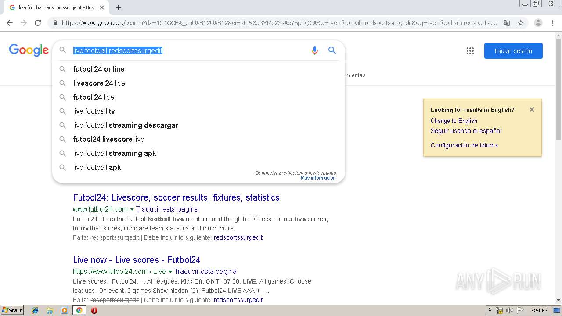This screenshot has height=316, width=562.
Task: Open Chrome profile avatar
Action: tap(538, 23)
